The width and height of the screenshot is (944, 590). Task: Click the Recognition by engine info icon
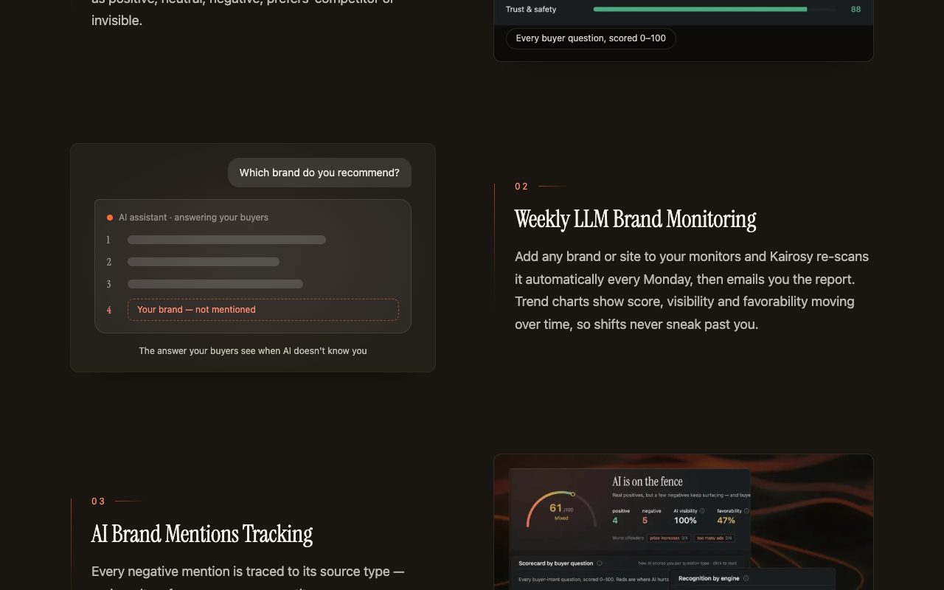(746, 578)
